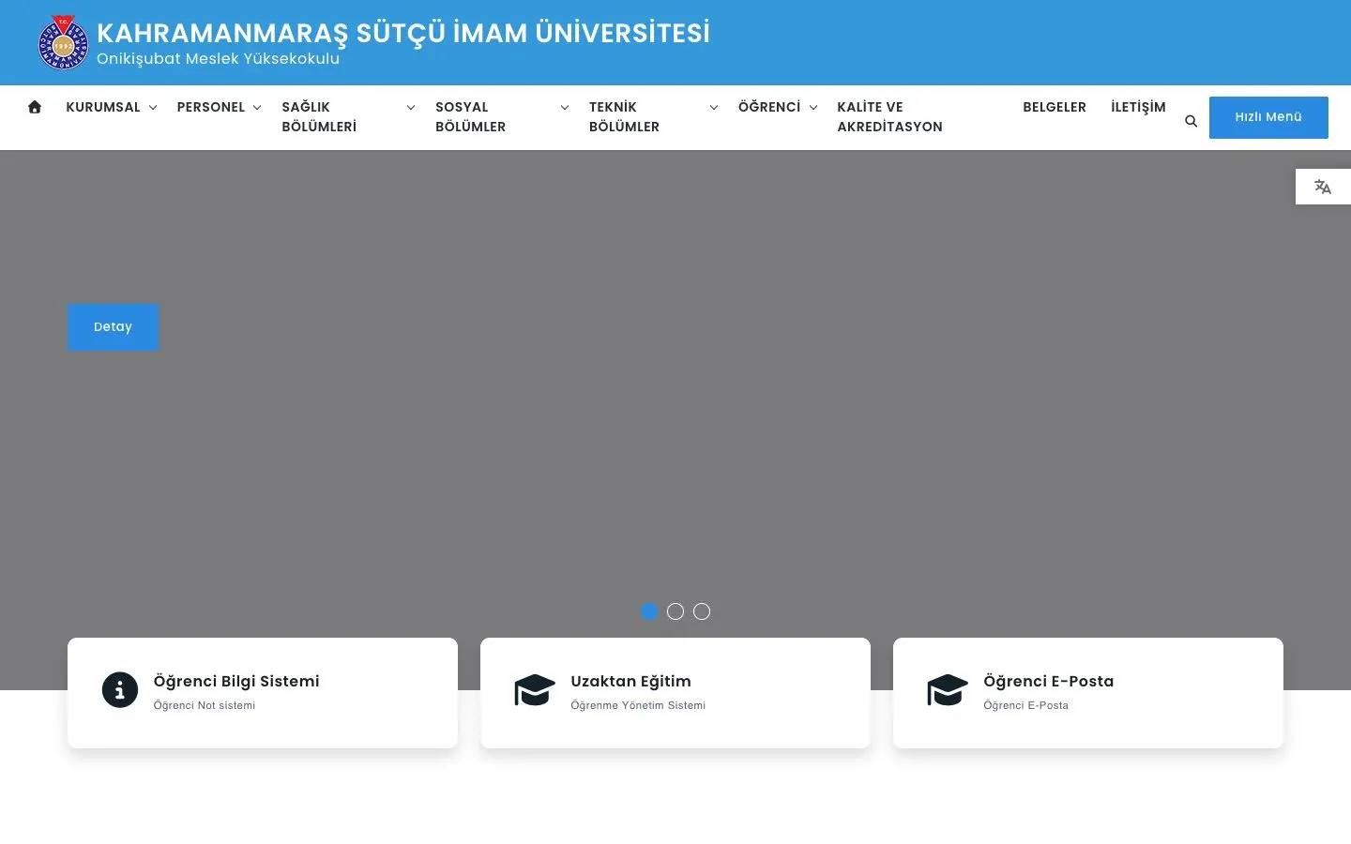Open the İLETİŞİM menu item
The image size is (1351, 844).
(1138, 107)
